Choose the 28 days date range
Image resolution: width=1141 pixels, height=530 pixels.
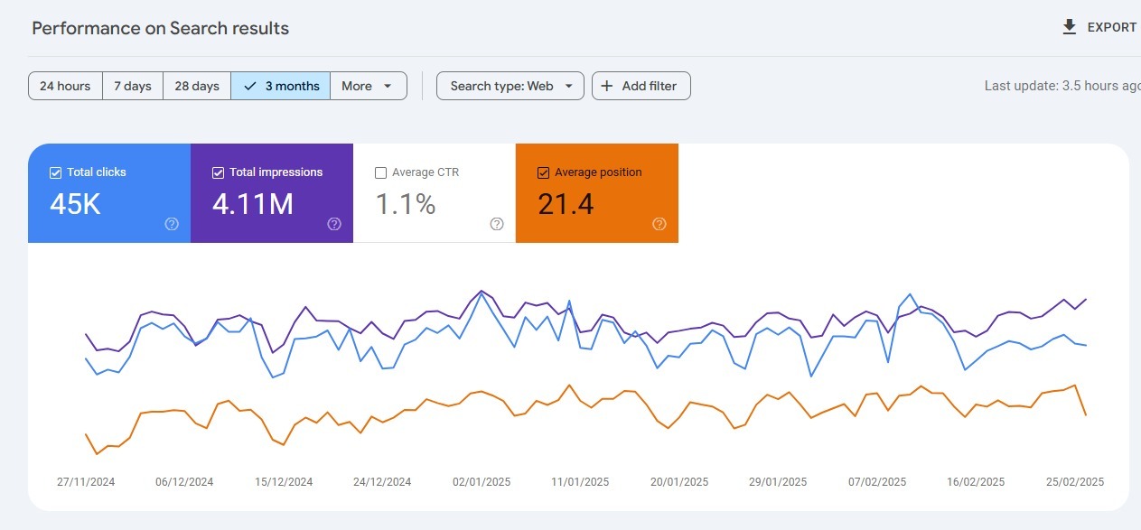tap(197, 86)
